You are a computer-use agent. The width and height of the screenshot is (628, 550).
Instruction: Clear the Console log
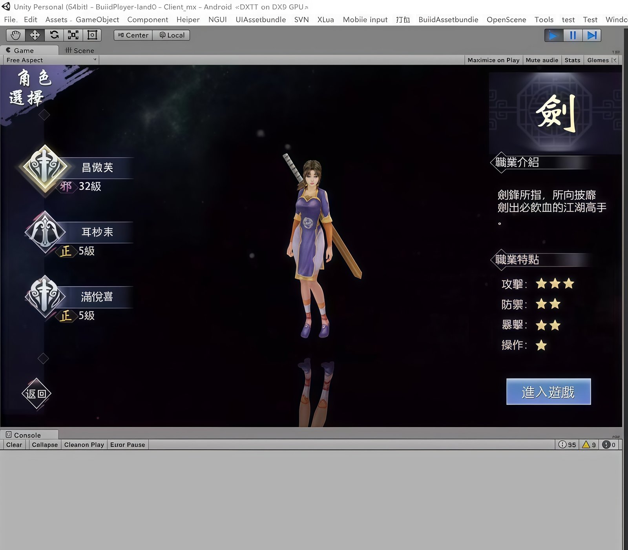click(x=14, y=445)
